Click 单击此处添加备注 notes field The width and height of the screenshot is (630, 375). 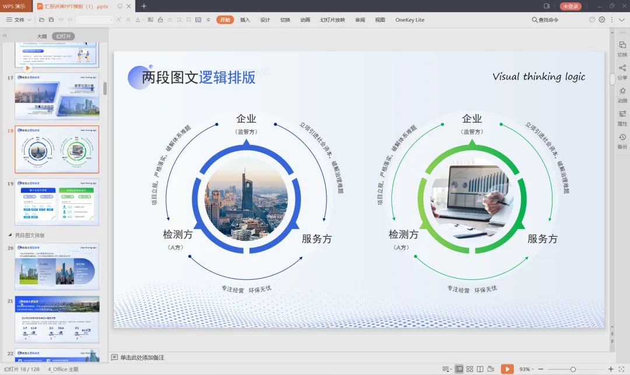pos(142,357)
